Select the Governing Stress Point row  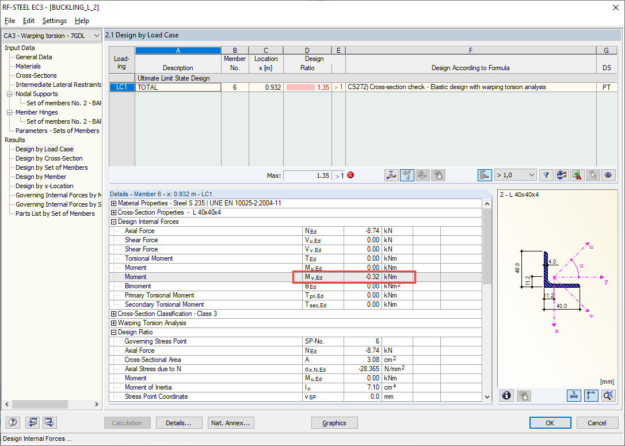(x=295, y=341)
